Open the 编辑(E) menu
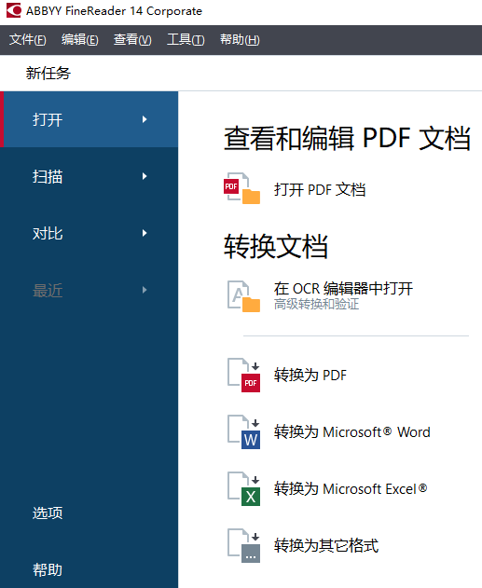This screenshot has height=588, width=482. pos(80,39)
